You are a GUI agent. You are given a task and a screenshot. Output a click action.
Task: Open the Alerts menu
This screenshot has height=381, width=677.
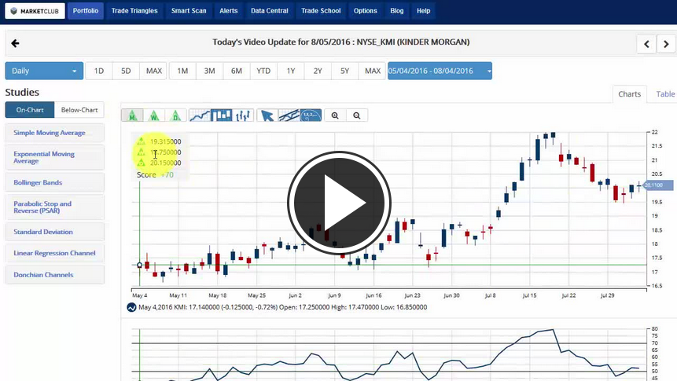(228, 11)
